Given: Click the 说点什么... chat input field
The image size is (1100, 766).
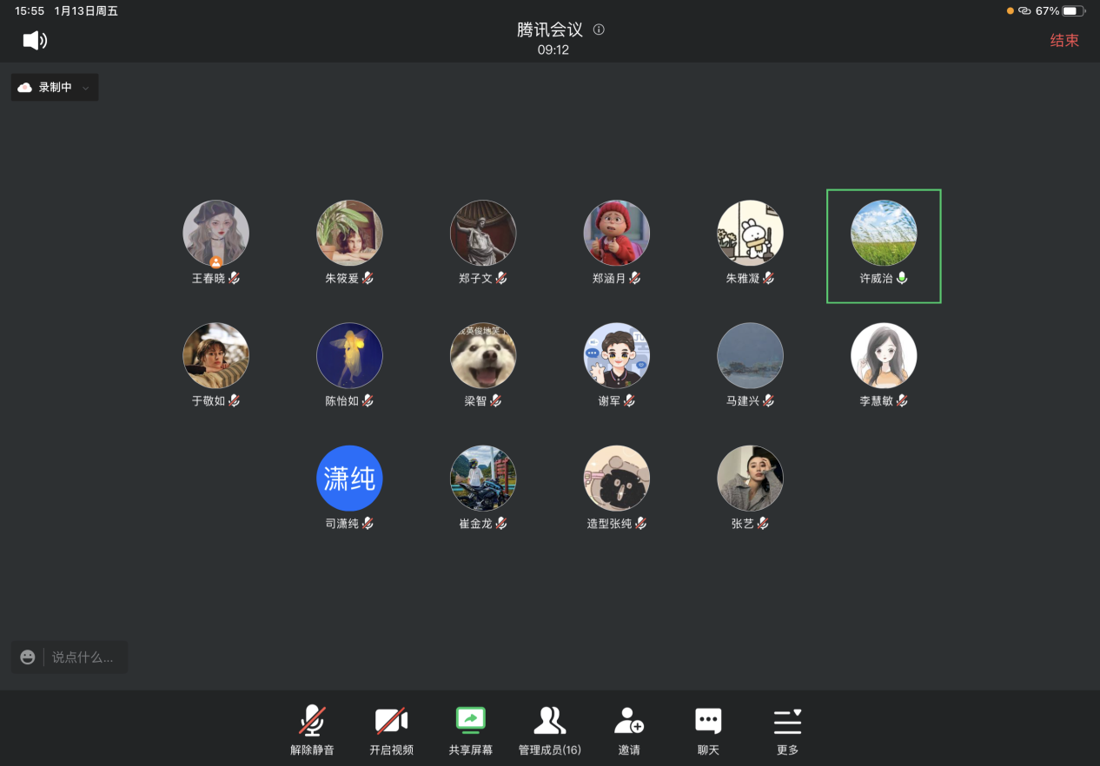Looking at the screenshot, I should click(83, 657).
